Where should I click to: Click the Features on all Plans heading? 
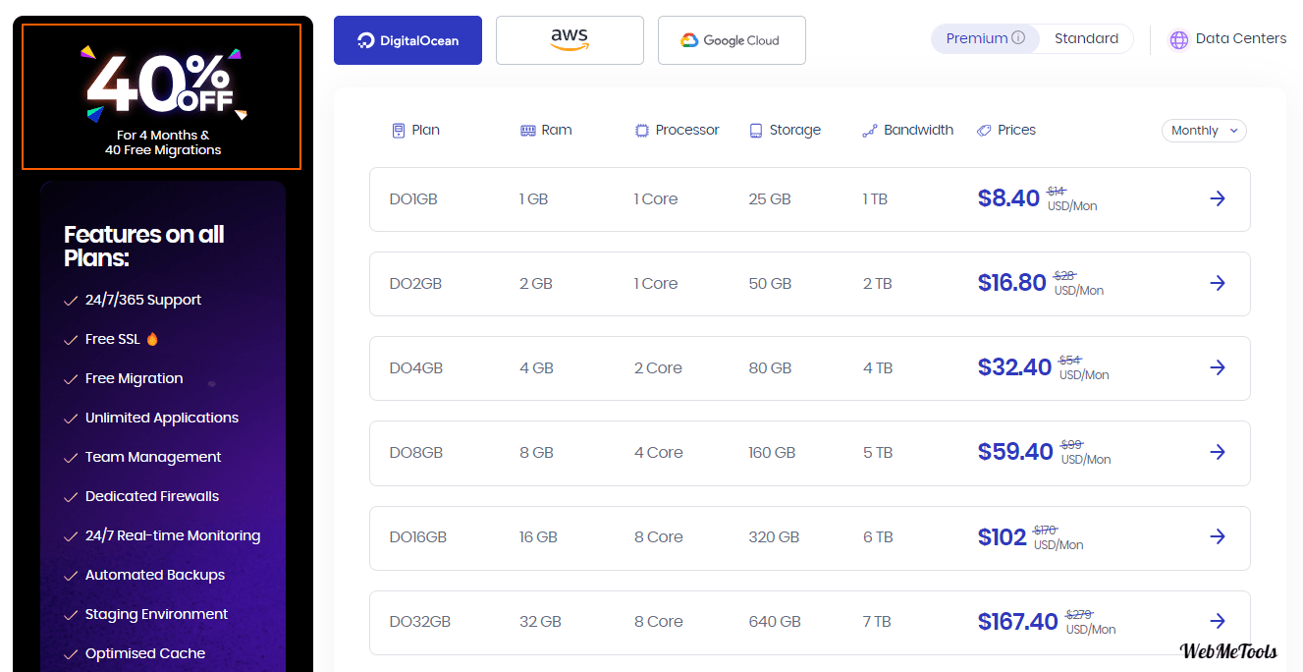(144, 247)
